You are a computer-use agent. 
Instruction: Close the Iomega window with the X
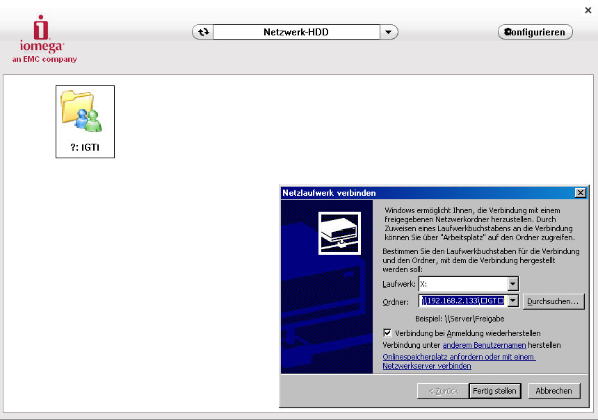coord(588,10)
